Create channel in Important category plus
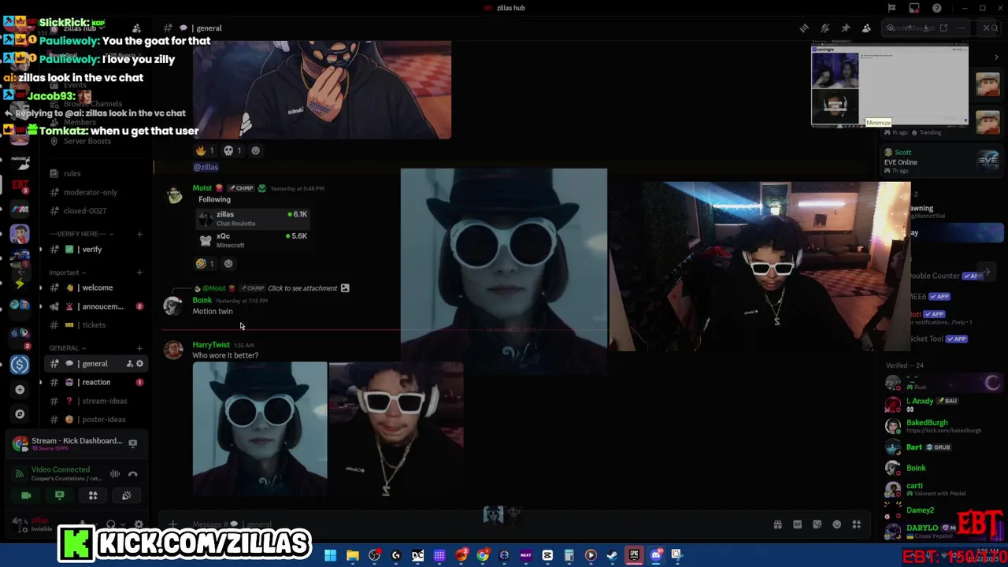The height and width of the screenshot is (567, 1008). point(139,272)
